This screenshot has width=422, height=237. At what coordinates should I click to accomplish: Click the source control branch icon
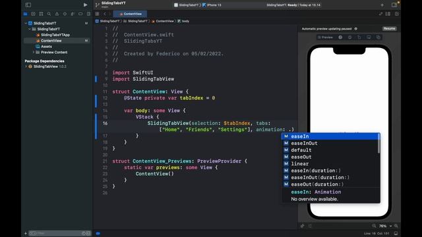pos(98,5)
